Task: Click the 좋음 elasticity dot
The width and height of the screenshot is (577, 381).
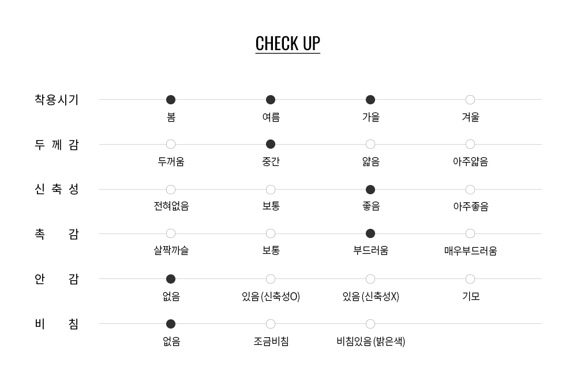Action: [x=370, y=190]
